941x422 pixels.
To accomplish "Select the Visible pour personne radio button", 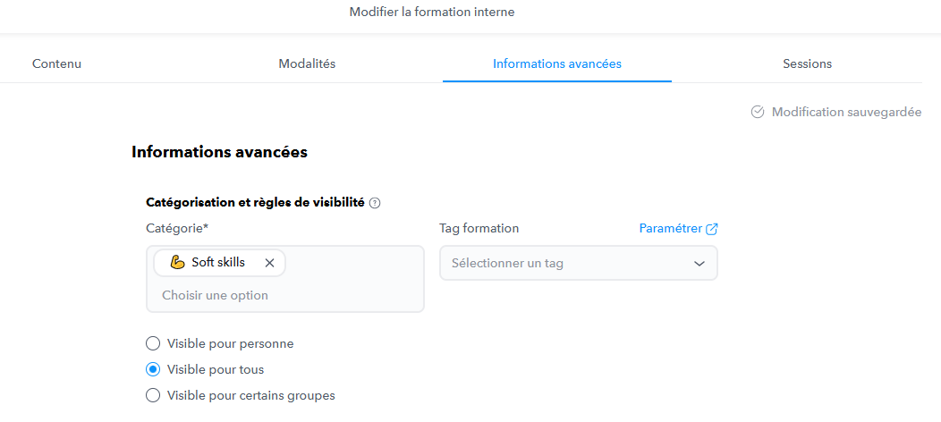I will pos(153,343).
